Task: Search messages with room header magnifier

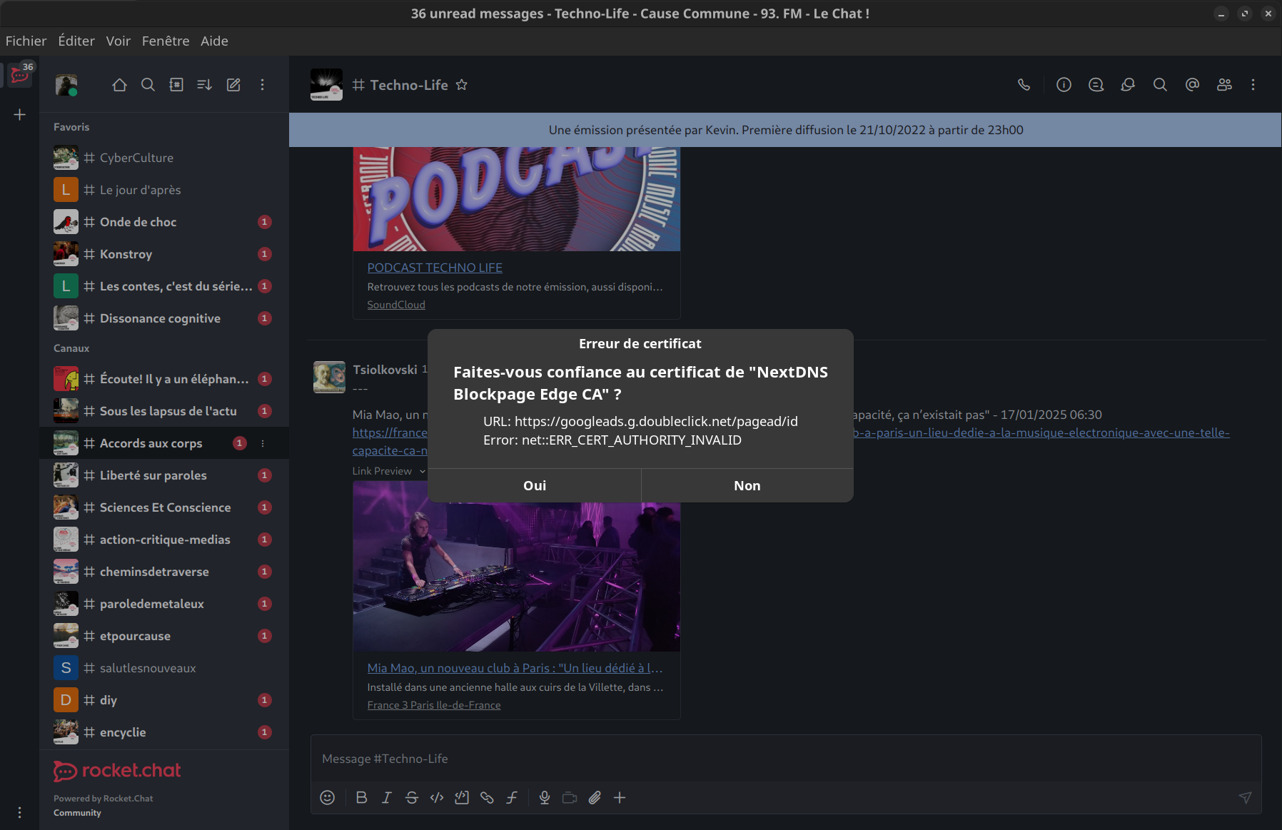Action: click(1160, 85)
